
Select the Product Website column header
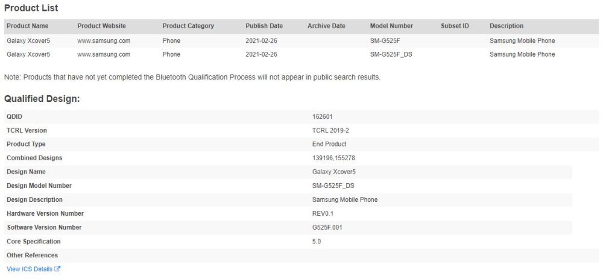point(101,26)
